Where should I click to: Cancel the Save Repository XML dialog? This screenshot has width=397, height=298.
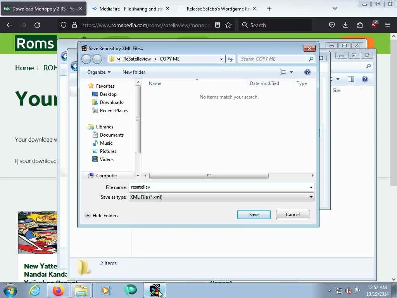tap(292, 214)
